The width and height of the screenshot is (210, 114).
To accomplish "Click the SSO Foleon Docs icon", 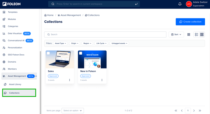I will pos(4,55).
